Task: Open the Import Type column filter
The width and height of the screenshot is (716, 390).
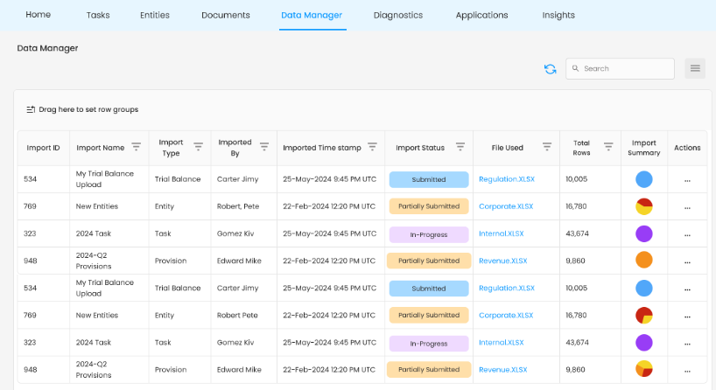Action: 198,146
